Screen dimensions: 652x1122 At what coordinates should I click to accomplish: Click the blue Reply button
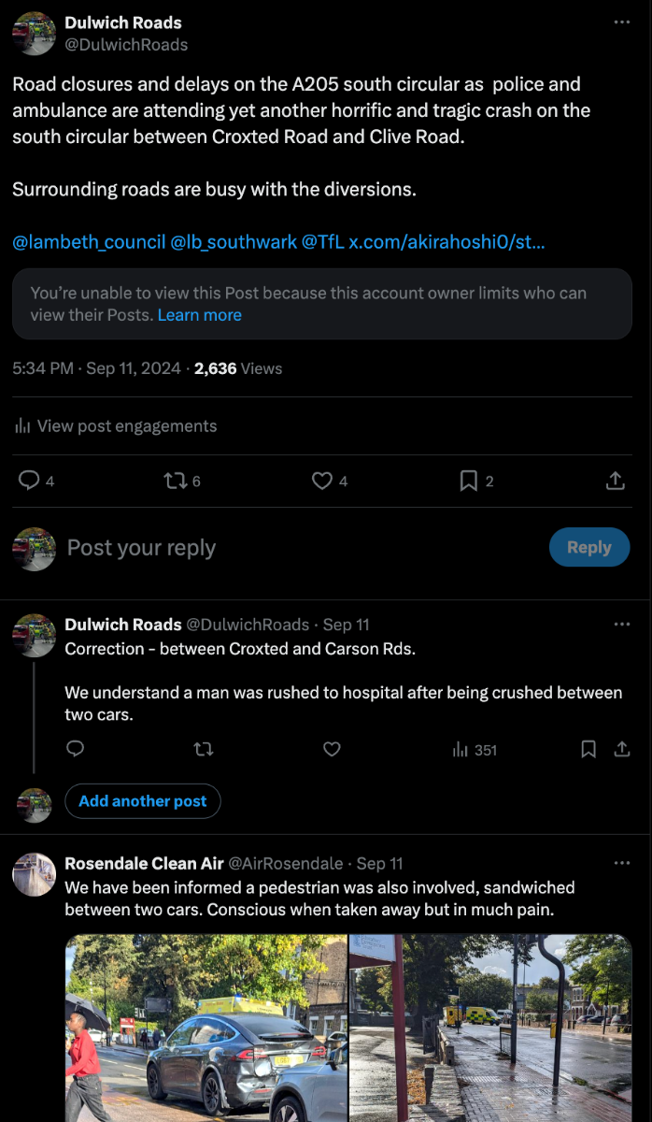coord(588,548)
